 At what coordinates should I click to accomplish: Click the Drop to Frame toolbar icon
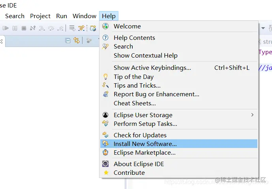coord(72,28)
